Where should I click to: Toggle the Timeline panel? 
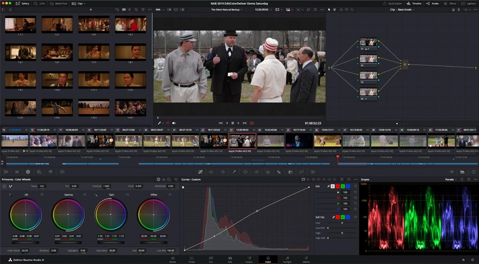coord(414,3)
